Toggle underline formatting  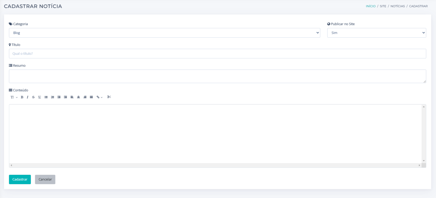pyautogui.click(x=40, y=97)
